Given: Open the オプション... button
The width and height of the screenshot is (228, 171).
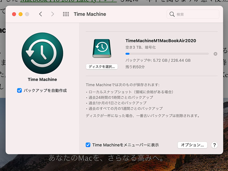Looking at the screenshot, I should [x=192, y=145].
